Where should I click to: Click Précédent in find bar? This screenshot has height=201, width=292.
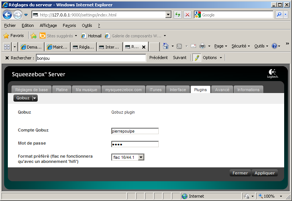coord(158,58)
